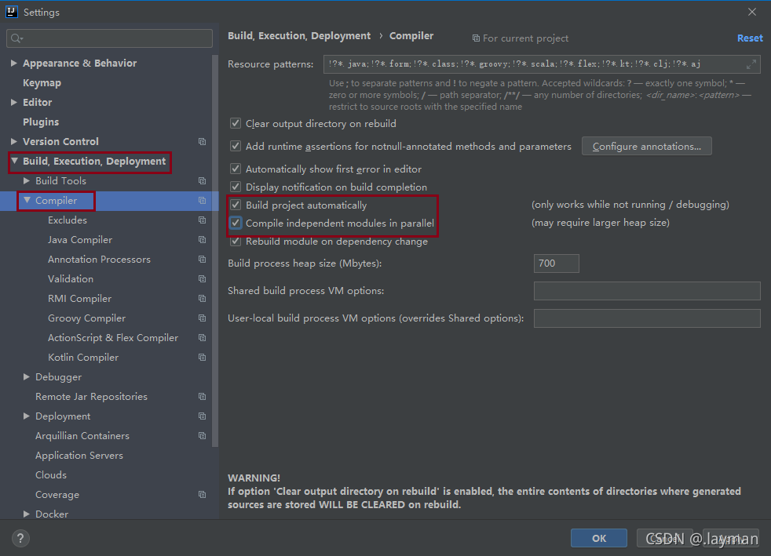Click the per-project icon in Compiler row
The height and width of the screenshot is (556, 771).
tap(202, 201)
